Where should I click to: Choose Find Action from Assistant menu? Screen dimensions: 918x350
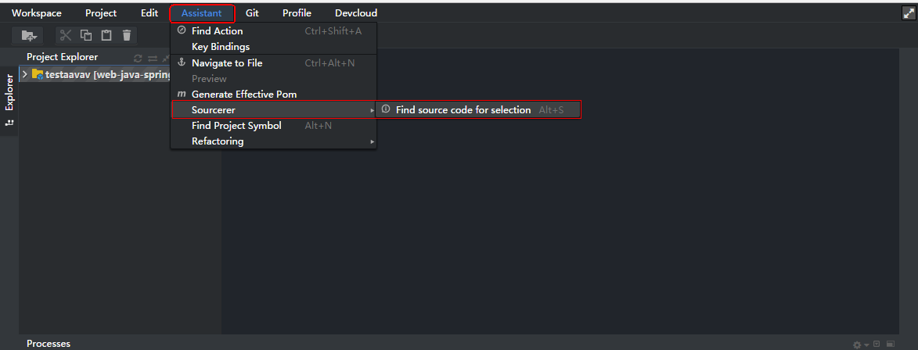point(217,31)
